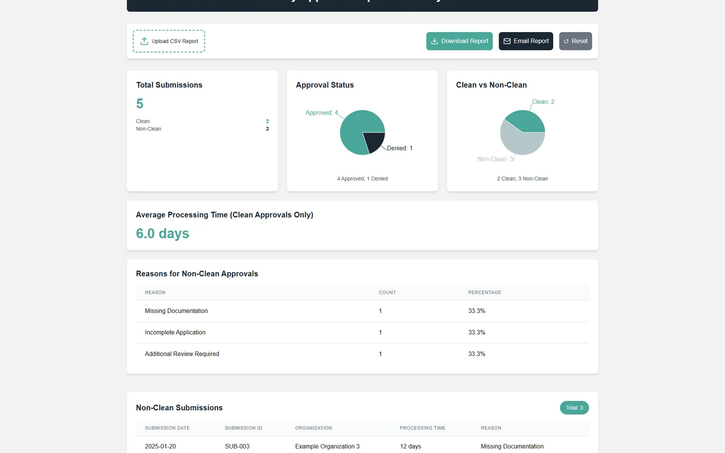Click the 'Non-Clean: 3' chart label
Image resolution: width=725 pixels, height=453 pixels.
click(x=496, y=159)
